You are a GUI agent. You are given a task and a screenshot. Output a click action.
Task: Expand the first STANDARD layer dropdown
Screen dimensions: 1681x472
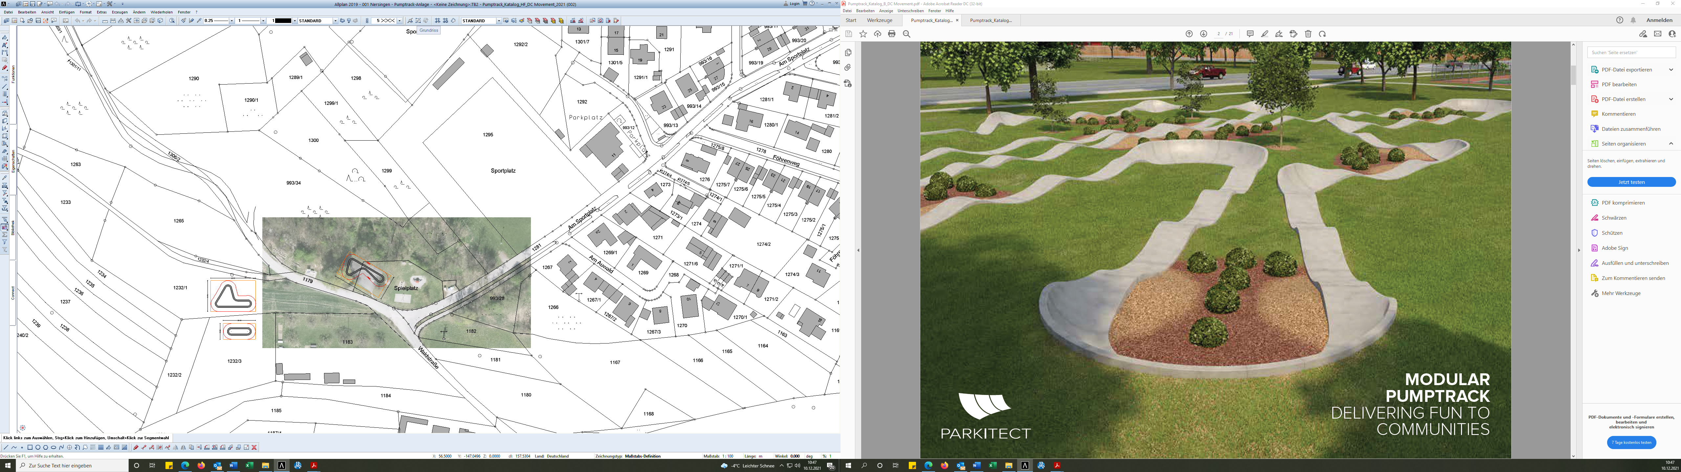pos(336,21)
